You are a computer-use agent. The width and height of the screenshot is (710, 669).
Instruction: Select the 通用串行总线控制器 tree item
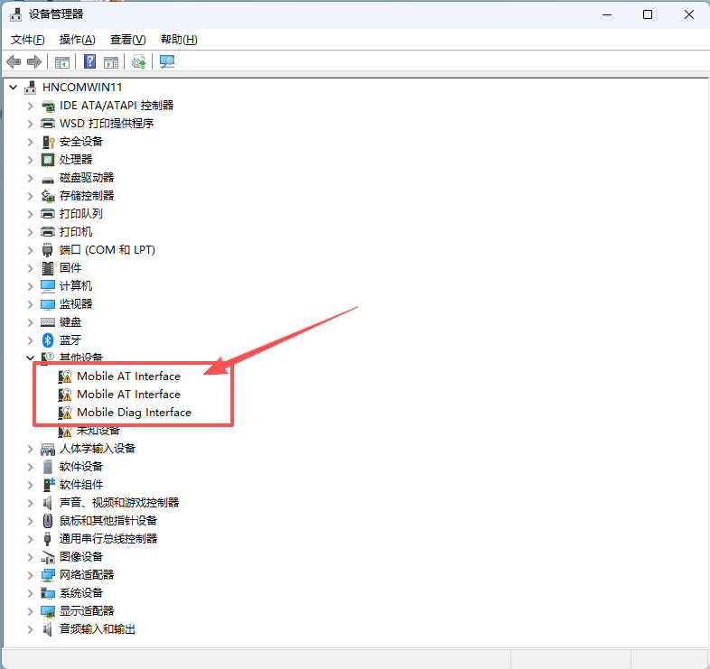click(x=108, y=538)
